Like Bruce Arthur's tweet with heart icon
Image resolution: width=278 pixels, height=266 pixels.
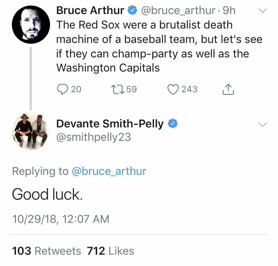(173, 89)
